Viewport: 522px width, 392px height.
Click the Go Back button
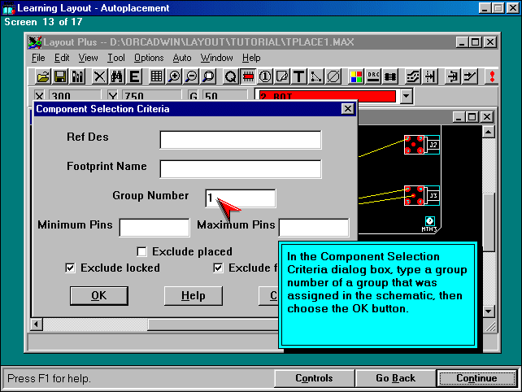click(395, 378)
